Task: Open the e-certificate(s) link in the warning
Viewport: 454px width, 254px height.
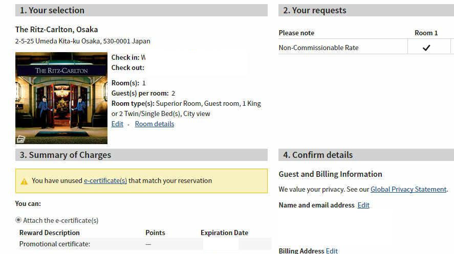Action: tap(105, 180)
